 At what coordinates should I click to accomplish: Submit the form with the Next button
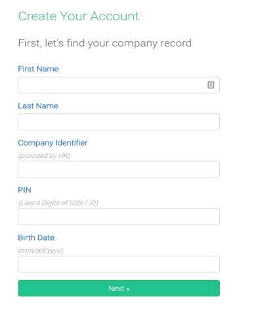(x=119, y=288)
